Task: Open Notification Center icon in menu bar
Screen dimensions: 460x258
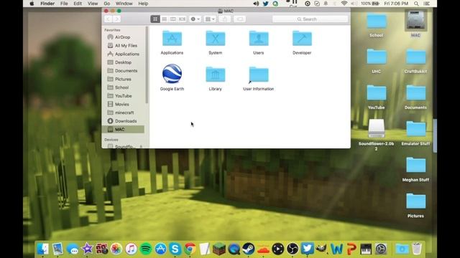Action: (427, 4)
